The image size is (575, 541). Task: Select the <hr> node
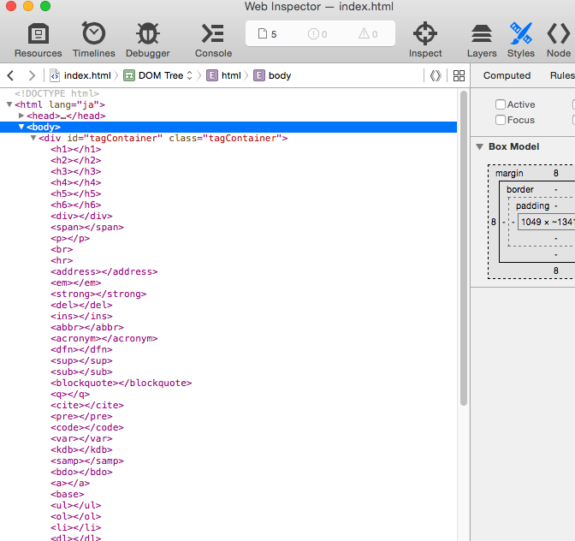tap(62, 260)
